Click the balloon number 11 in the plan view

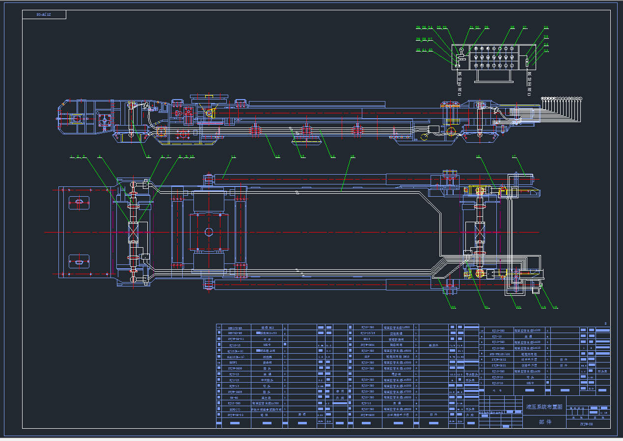233,156
